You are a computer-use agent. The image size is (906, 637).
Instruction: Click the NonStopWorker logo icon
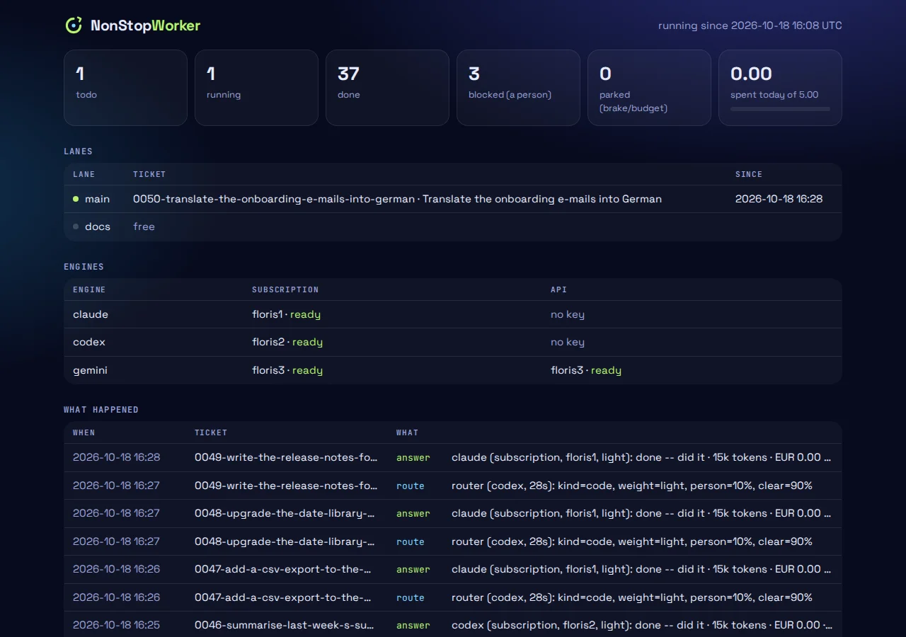click(x=74, y=25)
